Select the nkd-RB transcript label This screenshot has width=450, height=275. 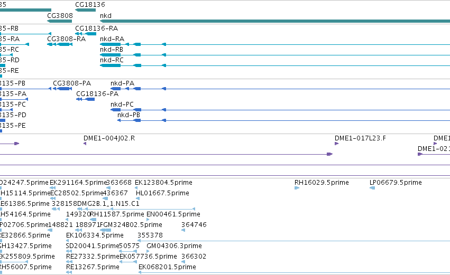pyautogui.click(x=112, y=50)
